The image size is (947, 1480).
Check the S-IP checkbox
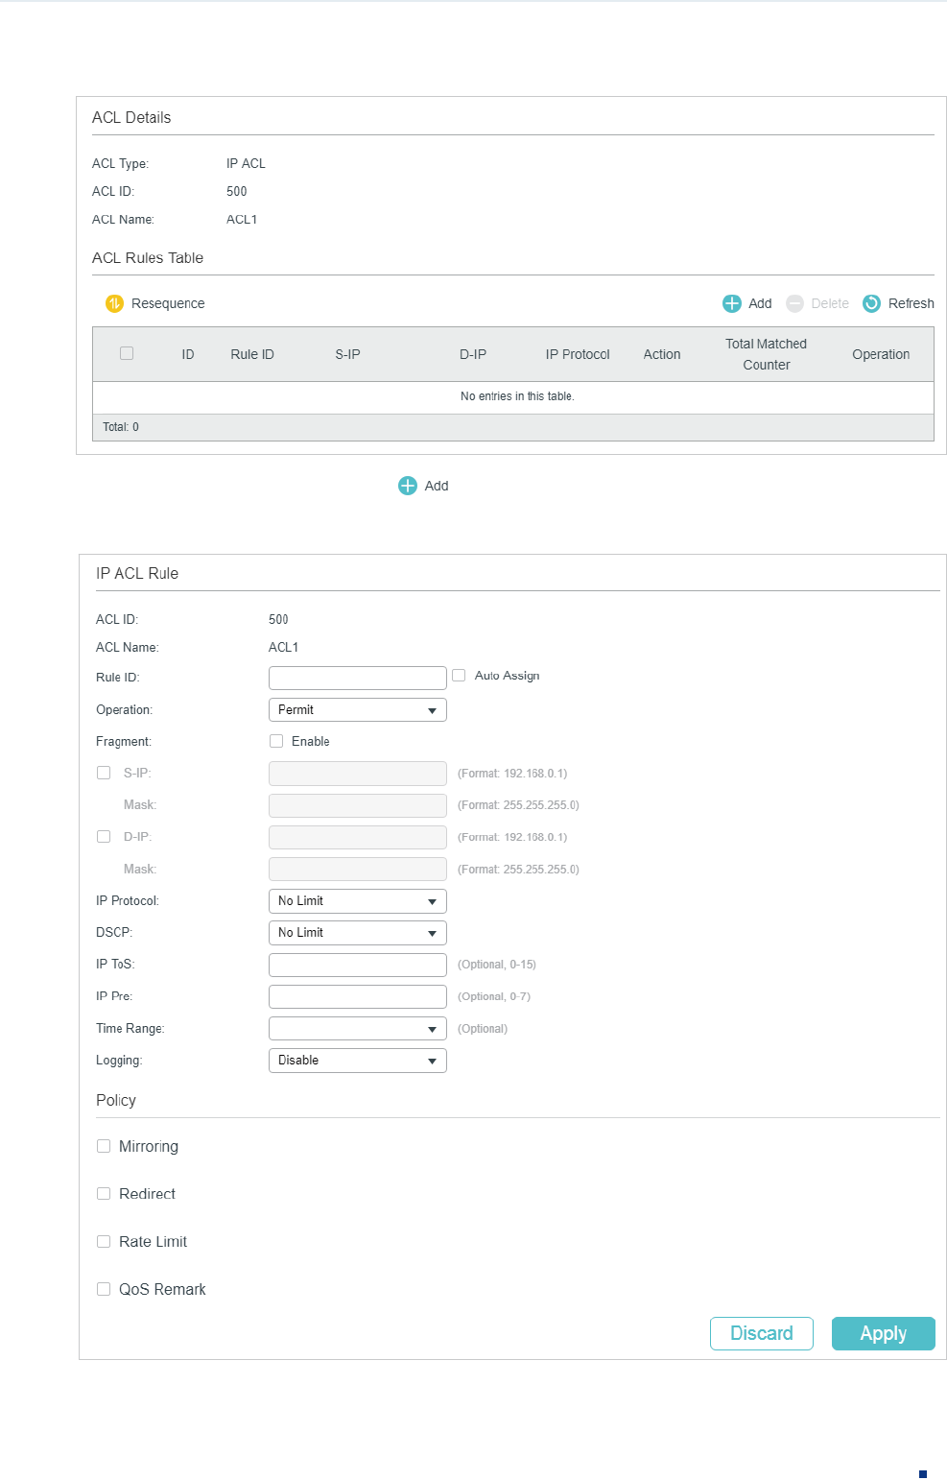tap(104, 773)
